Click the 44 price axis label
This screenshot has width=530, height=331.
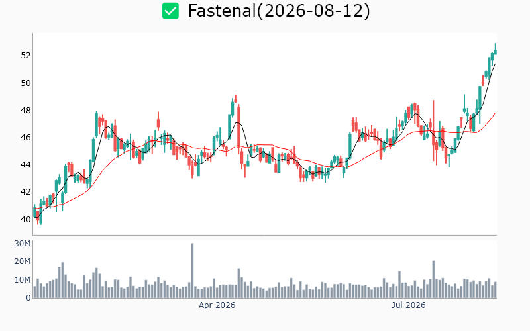click(x=26, y=165)
